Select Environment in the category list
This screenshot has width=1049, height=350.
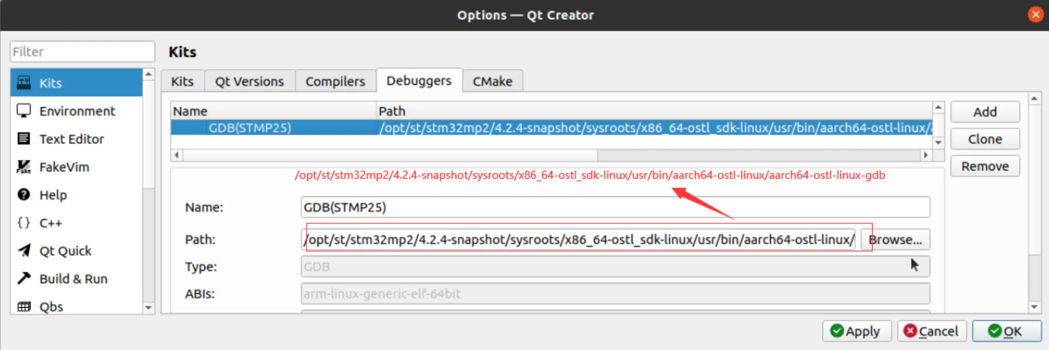[x=77, y=111]
